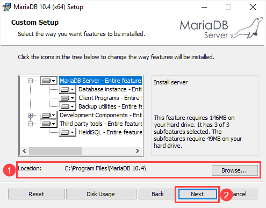The width and height of the screenshot is (266, 208).
Task: Collapse the Third party tools node
Action: pos(30,124)
